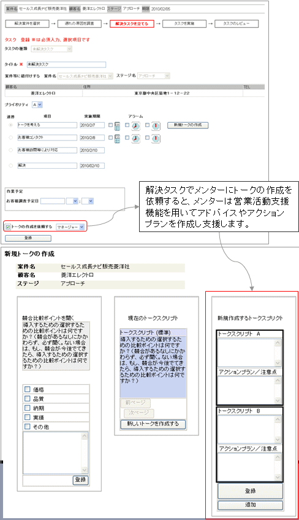Click the 新規トークの作成 button
299x520 pixels.
pyautogui.click(x=187, y=125)
